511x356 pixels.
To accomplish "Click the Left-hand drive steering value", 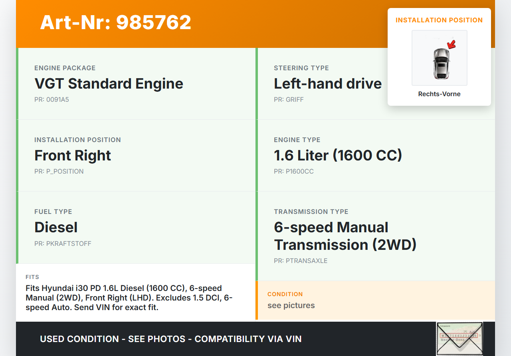I will coord(328,84).
